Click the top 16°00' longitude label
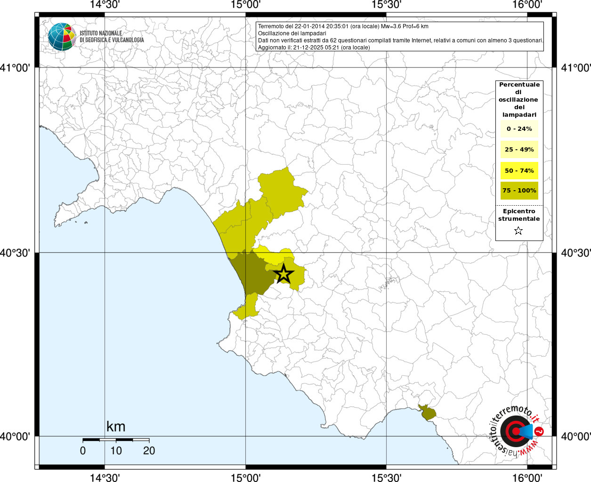 point(527,5)
